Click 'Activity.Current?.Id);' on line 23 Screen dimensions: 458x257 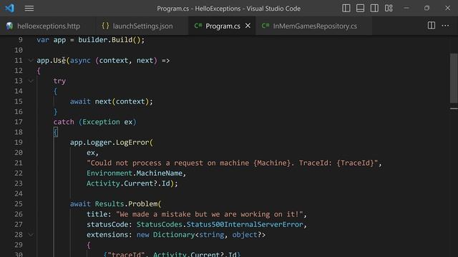pos(132,183)
